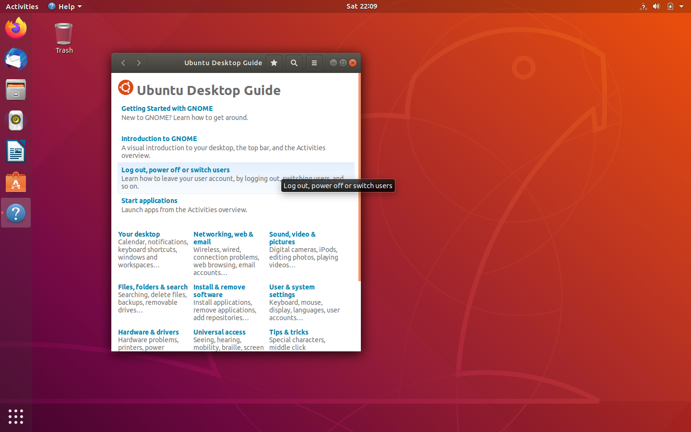Open the Files manager in the dock
The width and height of the screenshot is (691, 432).
tap(16, 90)
